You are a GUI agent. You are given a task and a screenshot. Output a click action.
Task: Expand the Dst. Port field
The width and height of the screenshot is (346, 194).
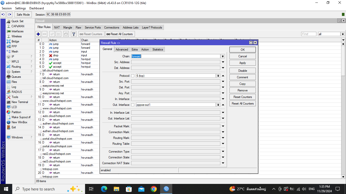pyautogui.click(x=223, y=87)
